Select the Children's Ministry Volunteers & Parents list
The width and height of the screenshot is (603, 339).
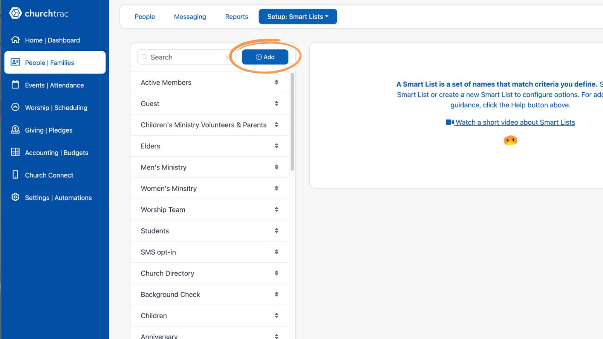pyautogui.click(x=210, y=125)
